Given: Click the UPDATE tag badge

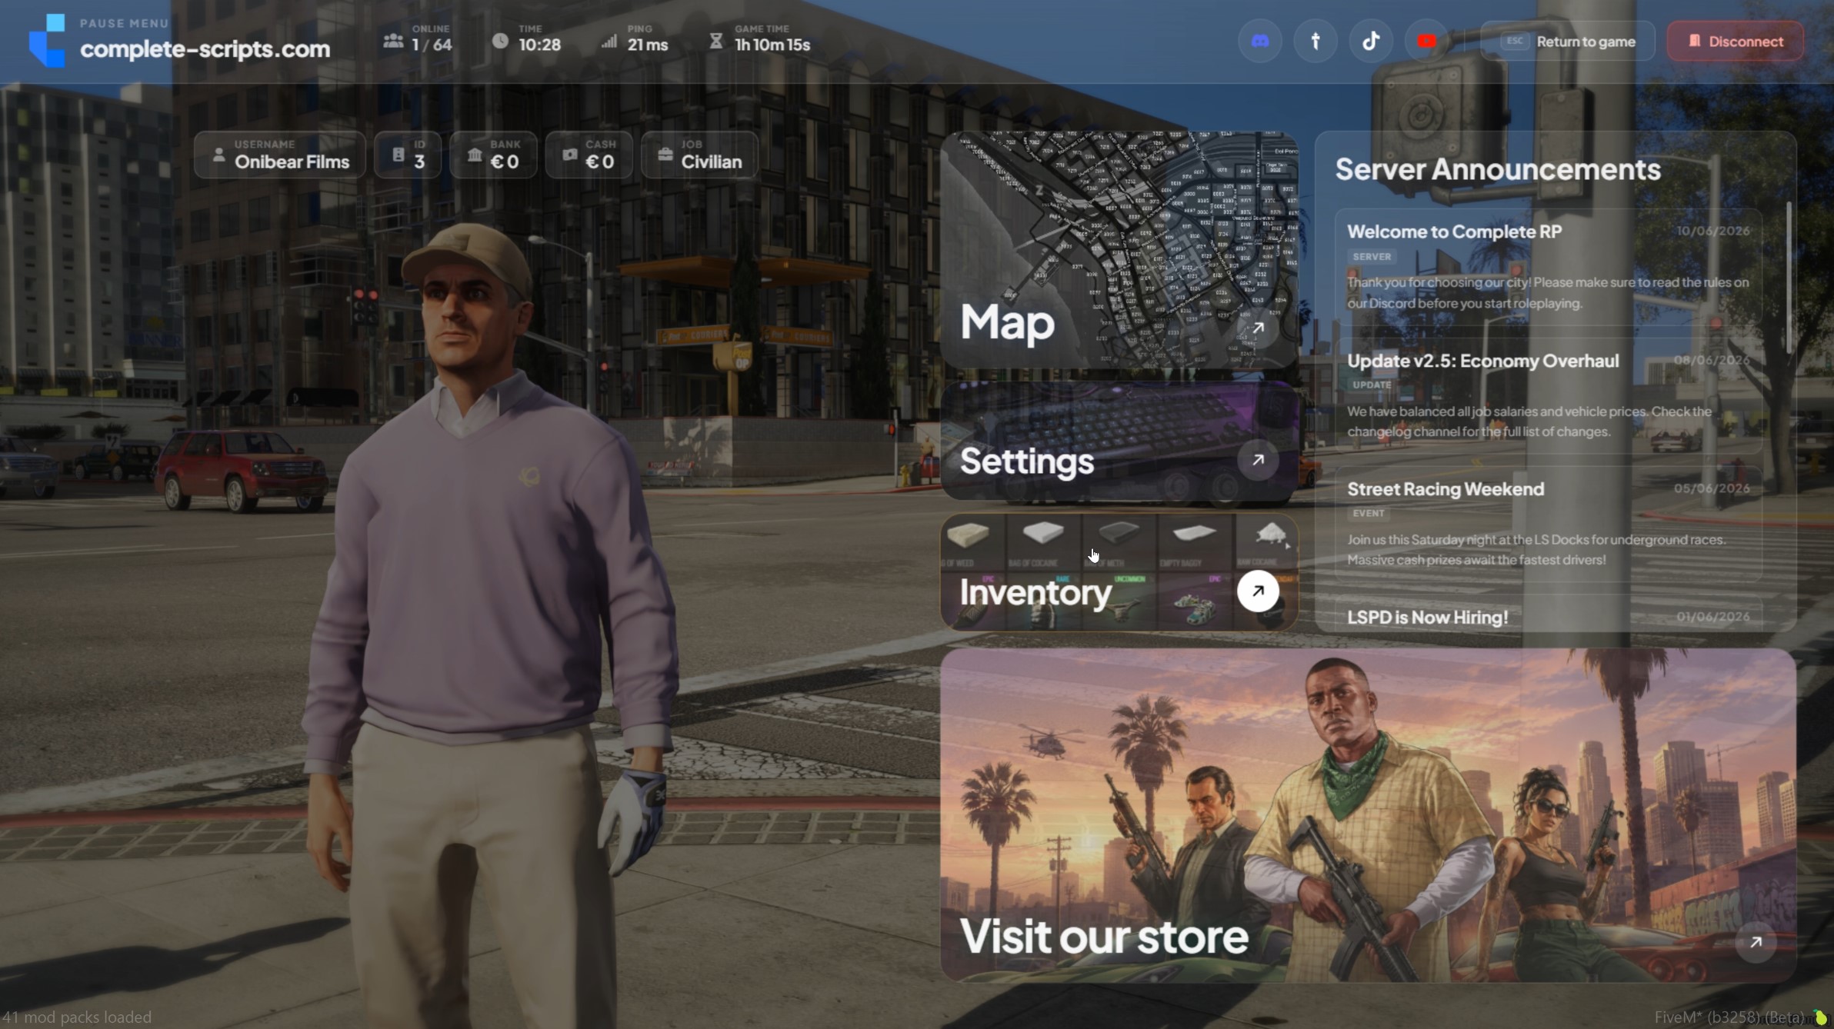Looking at the screenshot, I should (1372, 385).
